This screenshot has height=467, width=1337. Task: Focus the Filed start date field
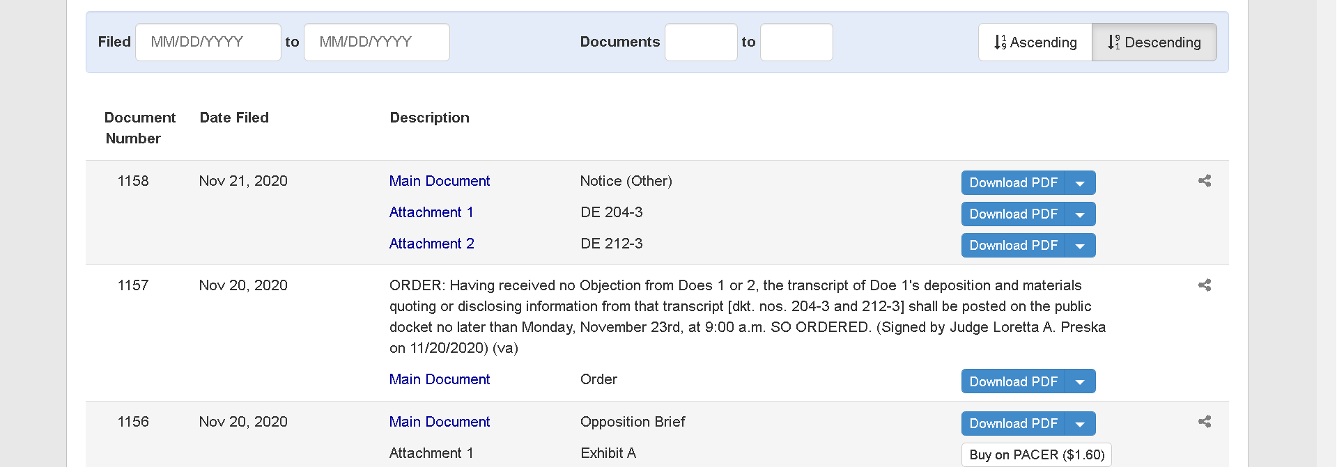click(208, 42)
